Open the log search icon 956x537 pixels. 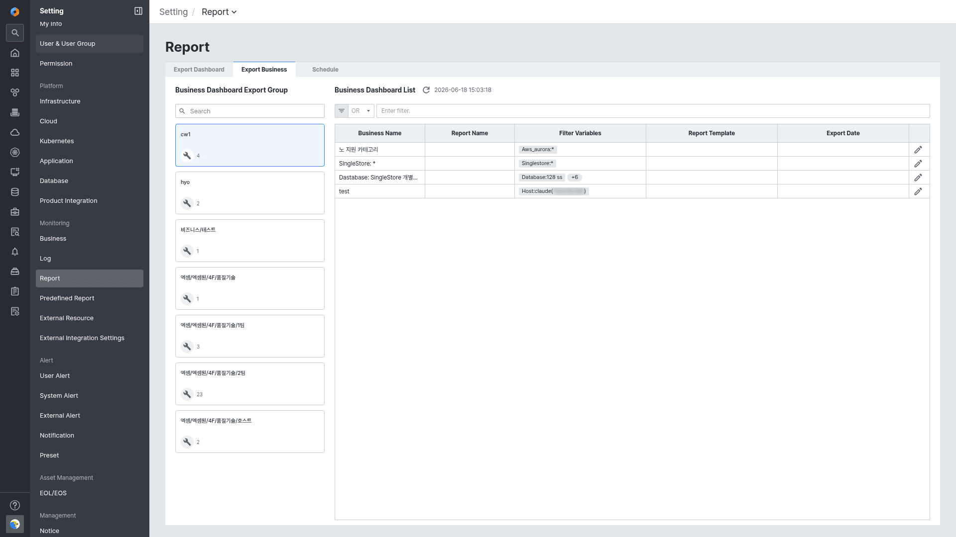[x=15, y=232]
